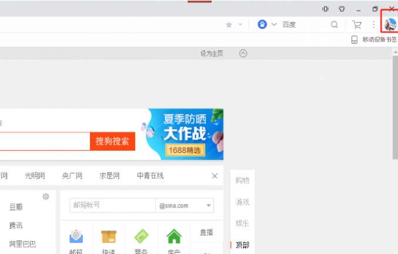Open the shopping cart icon
Viewport: 398px width, 254px height.
coord(357,25)
